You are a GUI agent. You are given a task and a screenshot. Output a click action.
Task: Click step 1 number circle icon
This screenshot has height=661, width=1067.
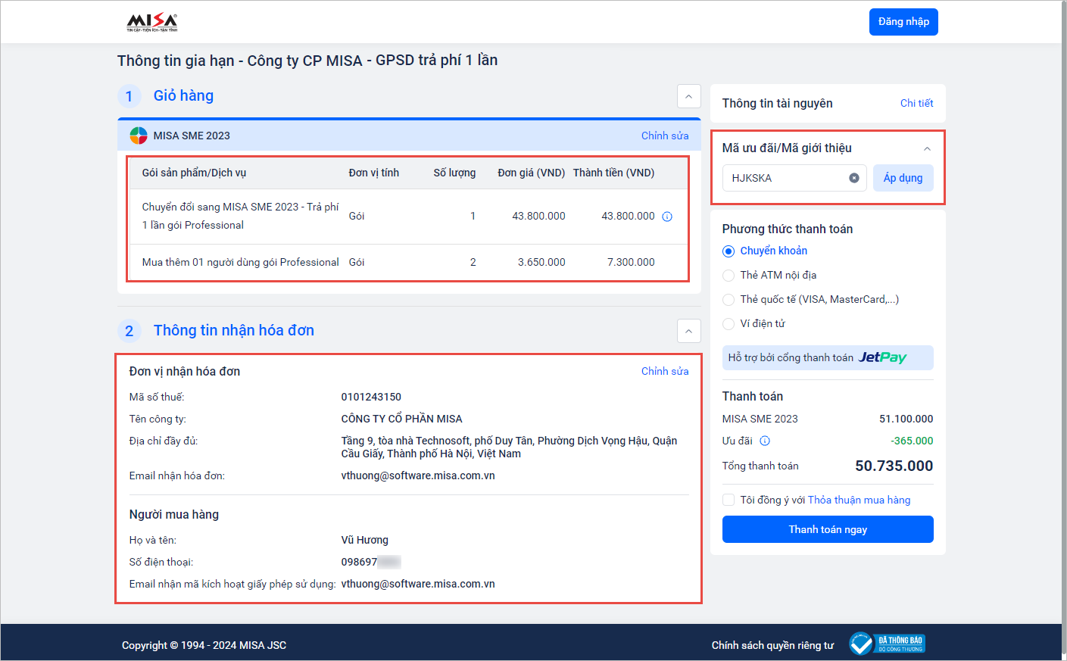coord(129,96)
